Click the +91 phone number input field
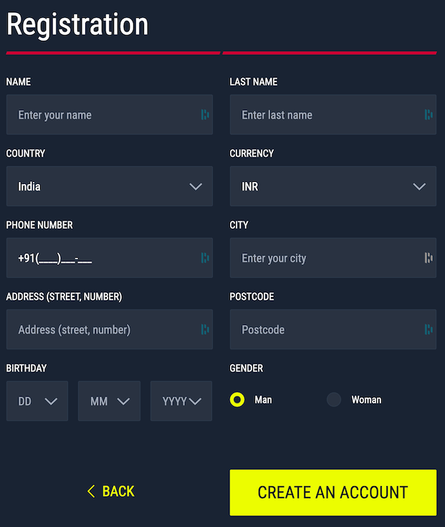 [110, 258]
